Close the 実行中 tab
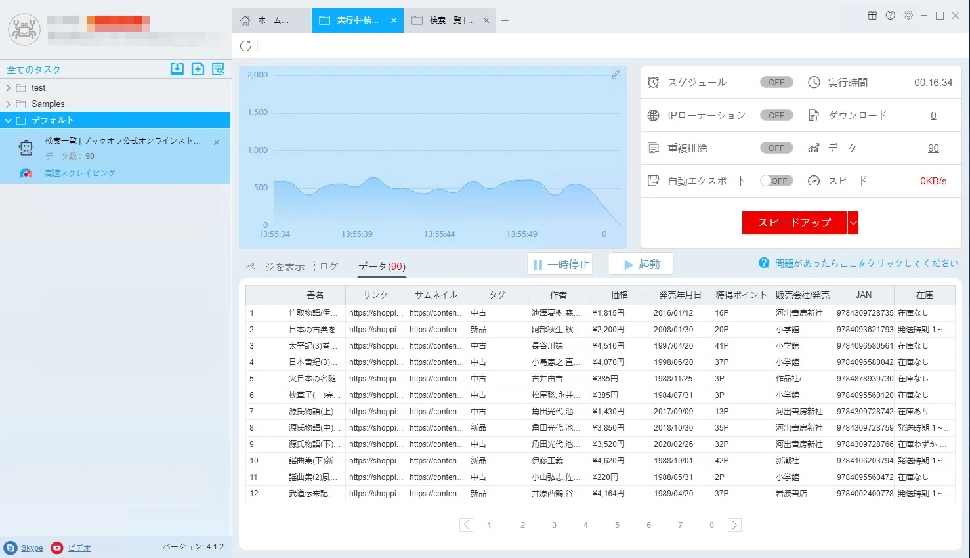This screenshot has height=558, width=970. 394,20
